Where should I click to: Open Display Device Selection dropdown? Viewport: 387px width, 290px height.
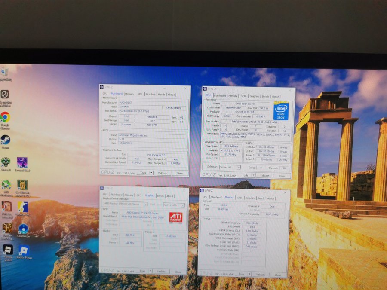click(125, 205)
